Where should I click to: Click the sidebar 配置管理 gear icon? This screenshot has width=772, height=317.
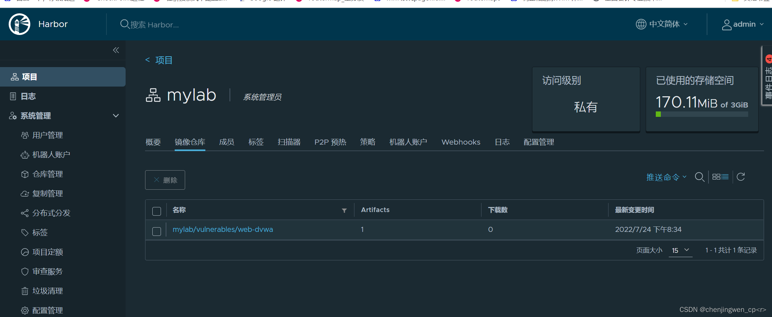25,311
